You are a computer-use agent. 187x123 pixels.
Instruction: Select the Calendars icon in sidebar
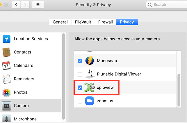click(x=6, y=65)
